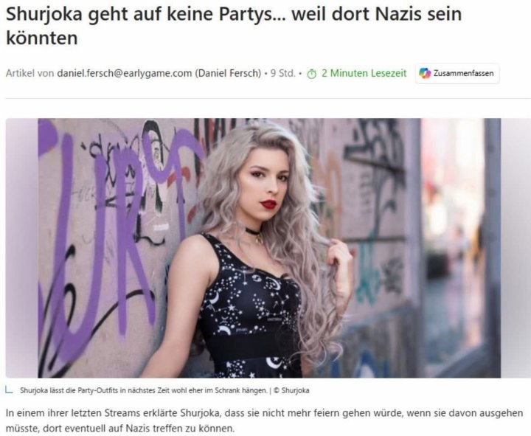Click the 9 Std. publication timestamp
This screenshot has width=531, height=436.
click(282, 73)
